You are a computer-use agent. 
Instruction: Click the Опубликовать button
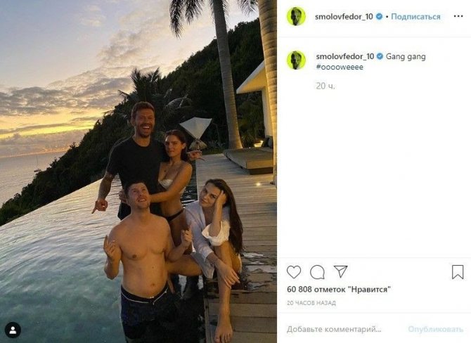(436, 330)
